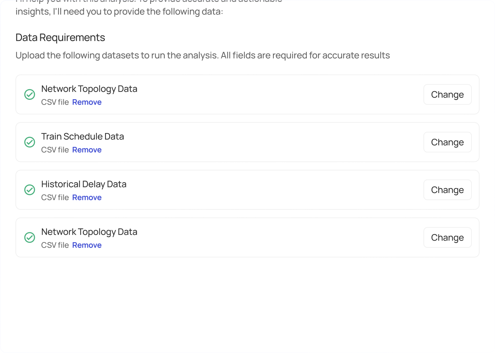Select the Data Requirements heading
This screenshot has width=495, height=353.
[60, 37]
